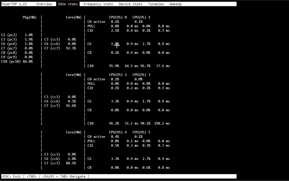289x181 pixels.
Task: Click the C7 (pc7) row label
Action: tap(9, 48)
